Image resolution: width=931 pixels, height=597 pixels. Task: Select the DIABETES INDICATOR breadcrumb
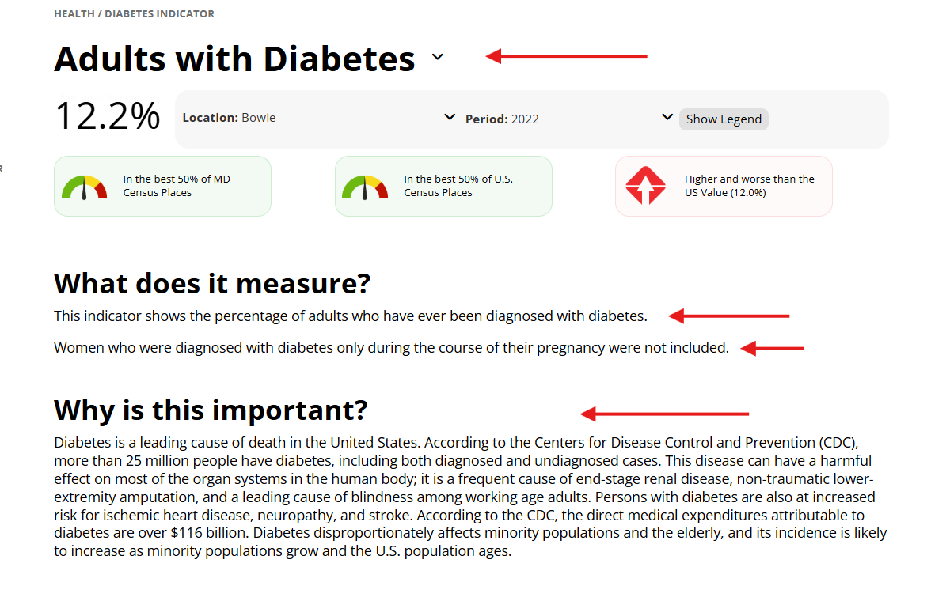[160, 14]
